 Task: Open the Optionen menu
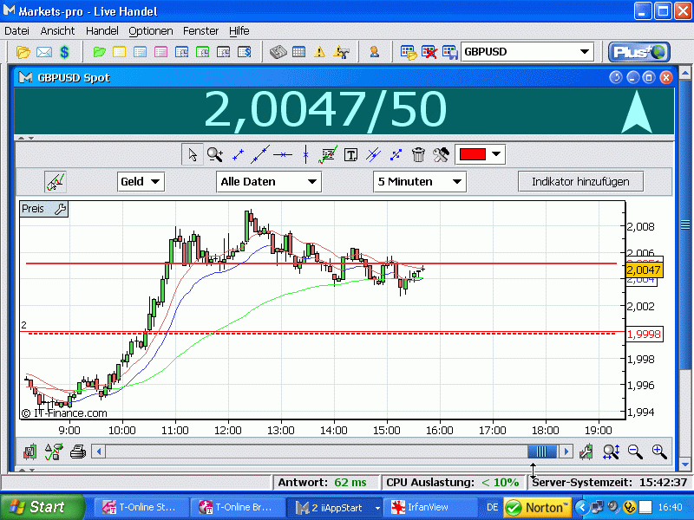(x=151, y=30)
